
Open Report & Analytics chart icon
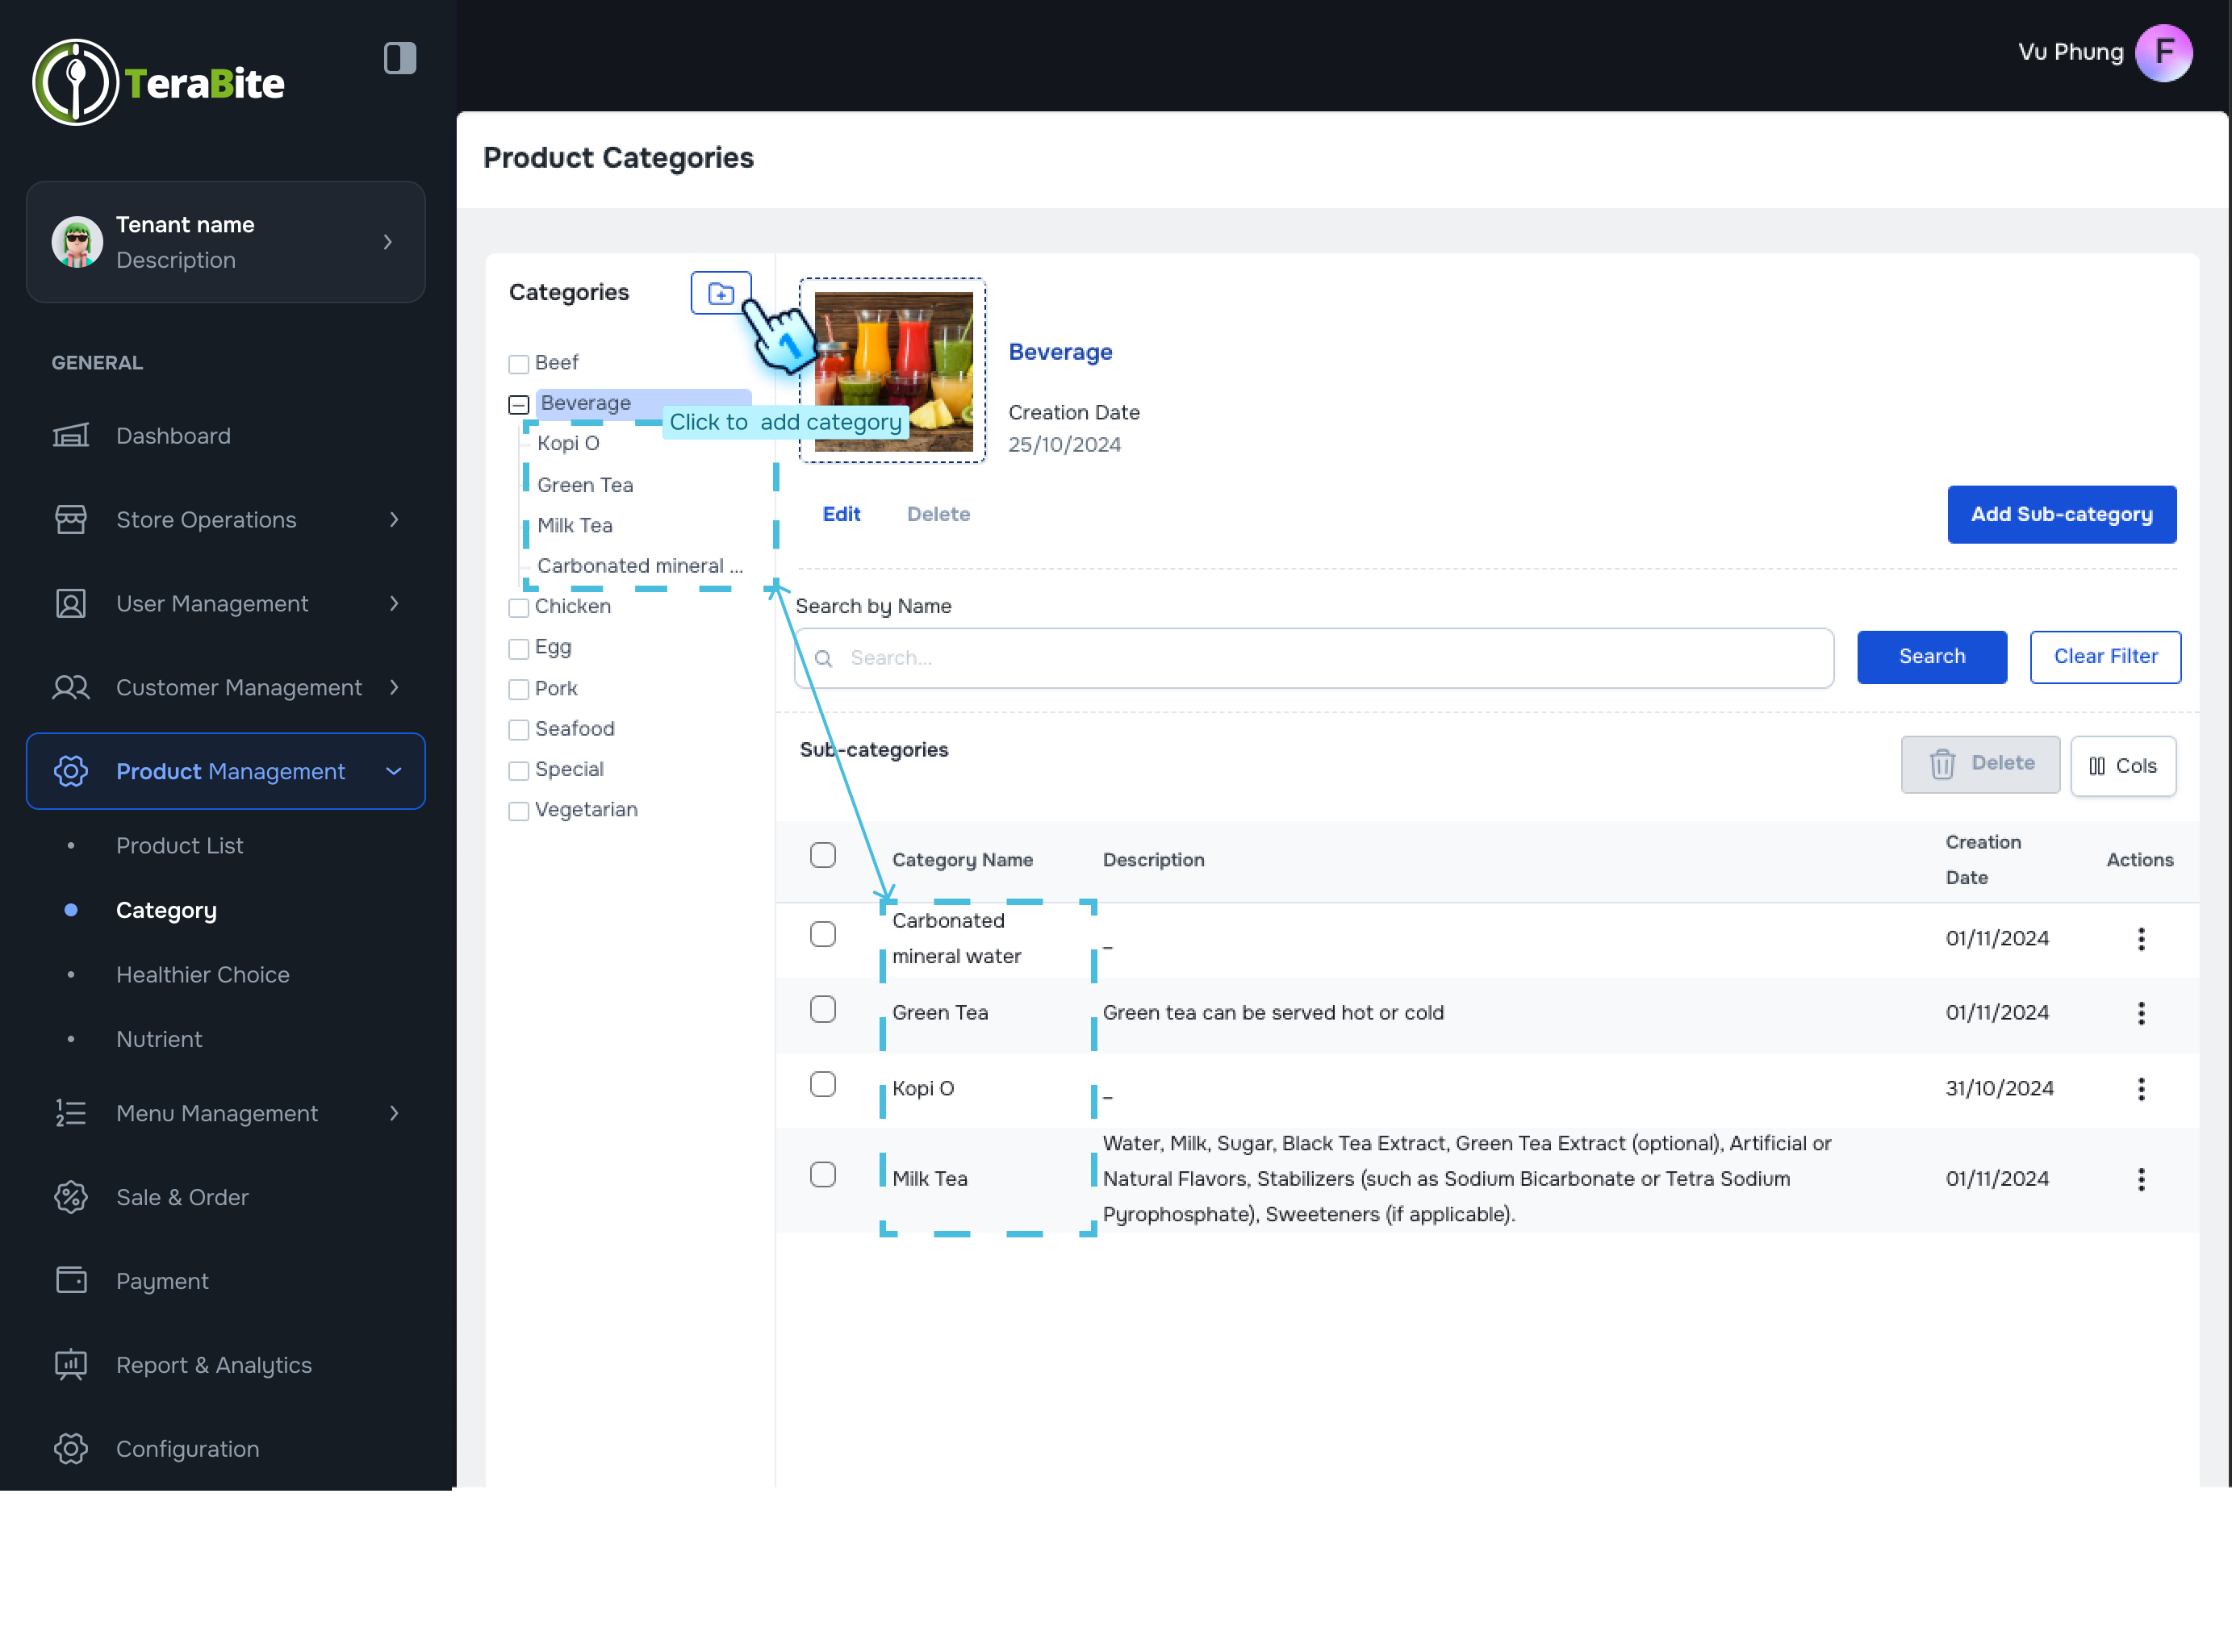pos(71,1365)
